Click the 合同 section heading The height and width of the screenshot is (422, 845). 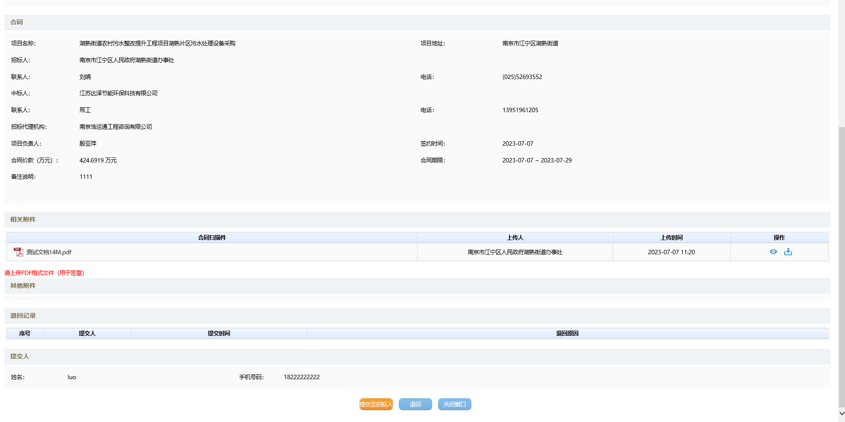(17, 22)
